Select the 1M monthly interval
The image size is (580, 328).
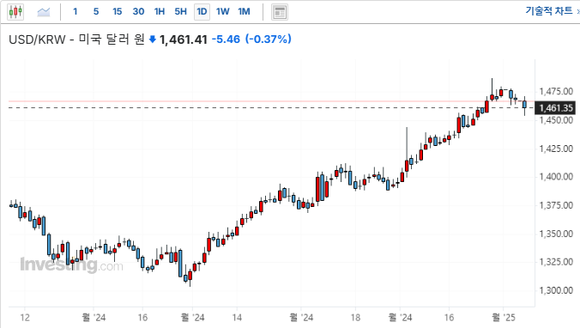(244, 11)
